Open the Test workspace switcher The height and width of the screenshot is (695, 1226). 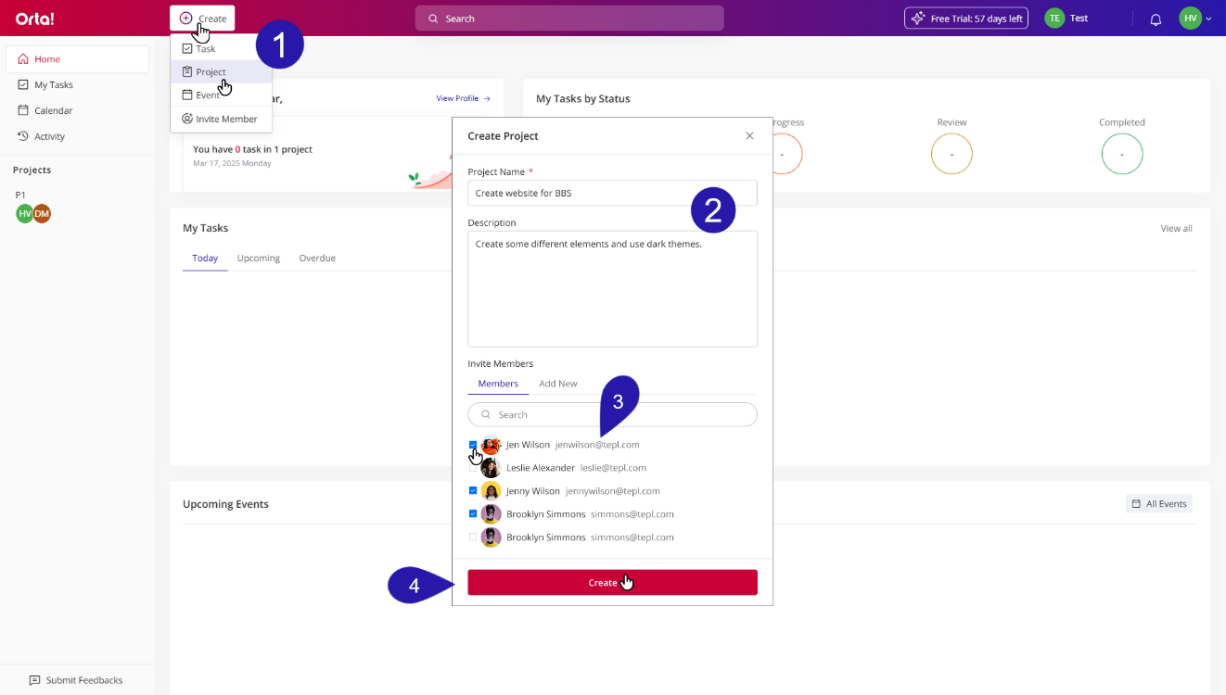(1066, 19)
